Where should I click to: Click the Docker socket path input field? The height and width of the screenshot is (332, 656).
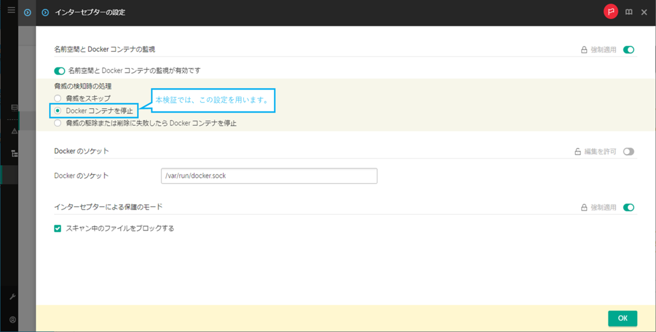(x=268, y=176)
